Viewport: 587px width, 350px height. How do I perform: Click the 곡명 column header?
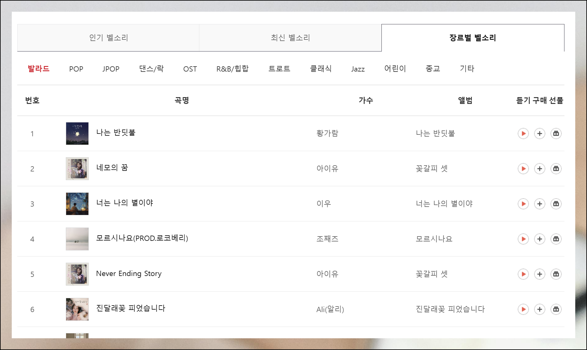click(x=182, y=100)
